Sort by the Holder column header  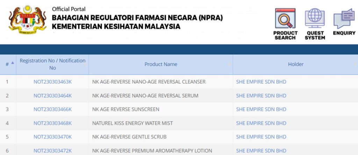295,64
